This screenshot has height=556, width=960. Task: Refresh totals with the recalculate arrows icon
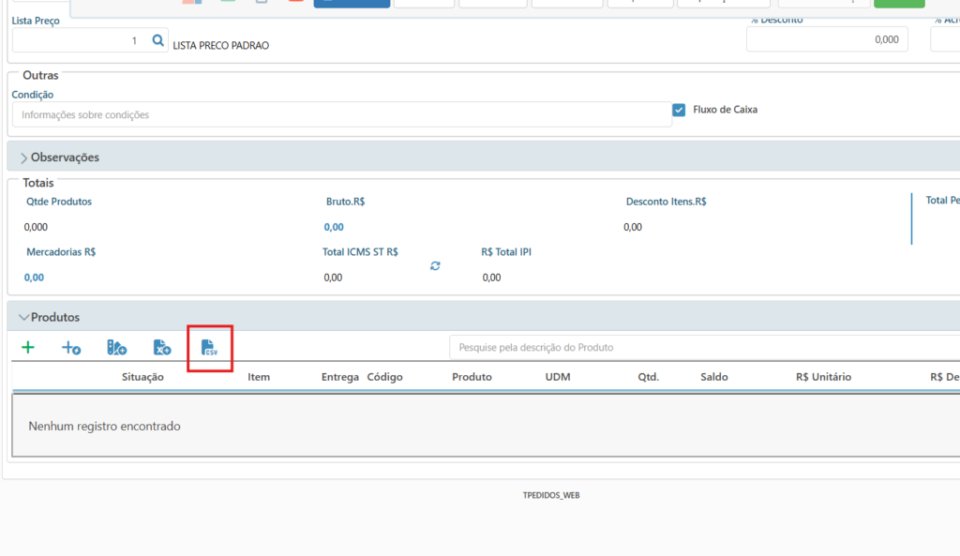coord(435,266)
